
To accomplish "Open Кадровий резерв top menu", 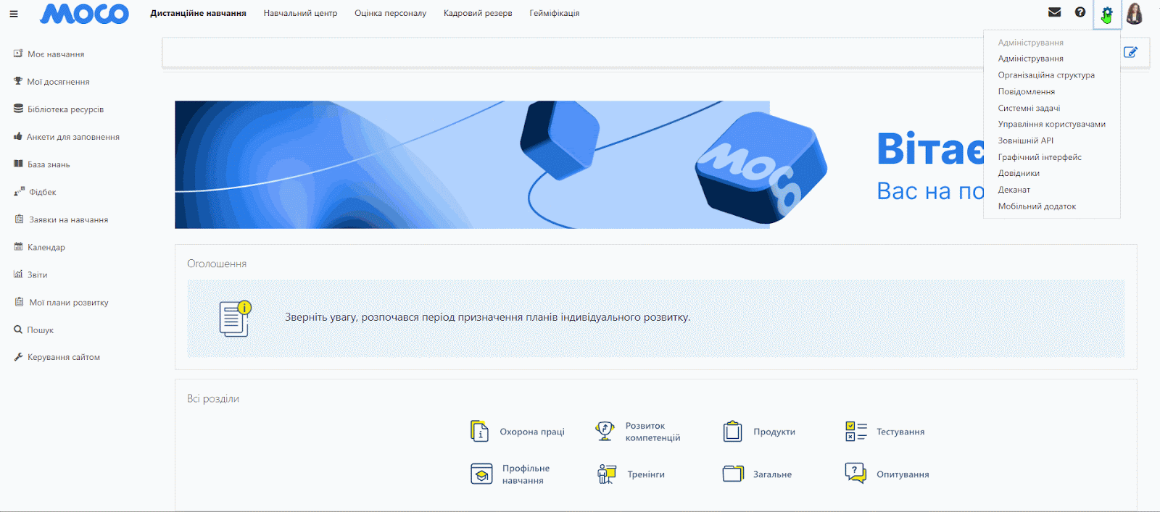I will click(478, 13).
